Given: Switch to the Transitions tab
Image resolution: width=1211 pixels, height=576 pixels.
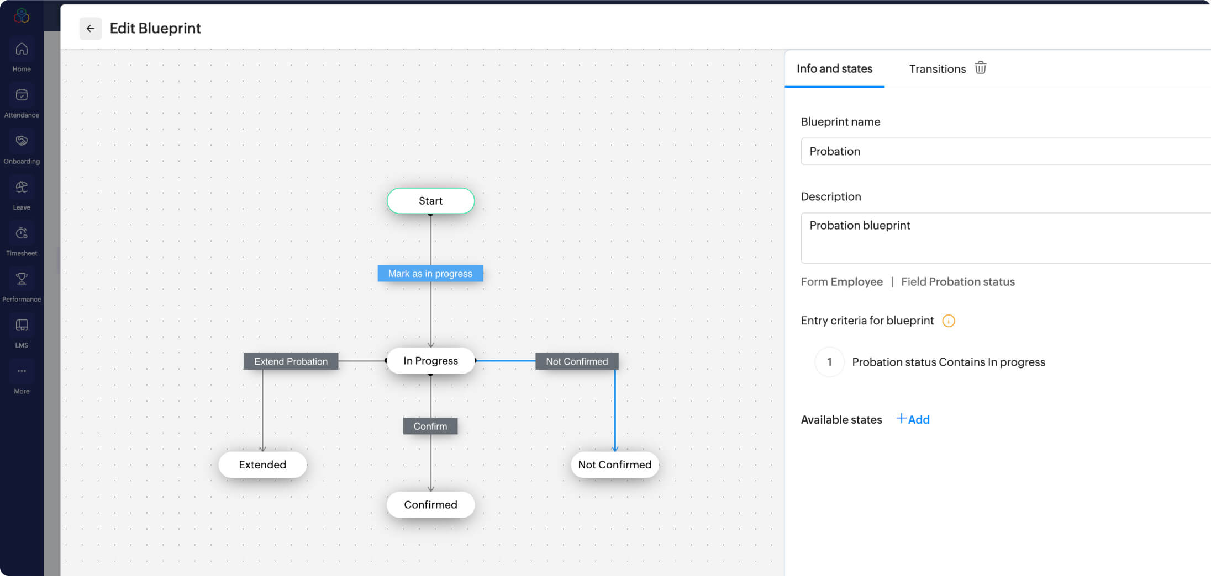Looking at the screenshot, I should (937, 69).
